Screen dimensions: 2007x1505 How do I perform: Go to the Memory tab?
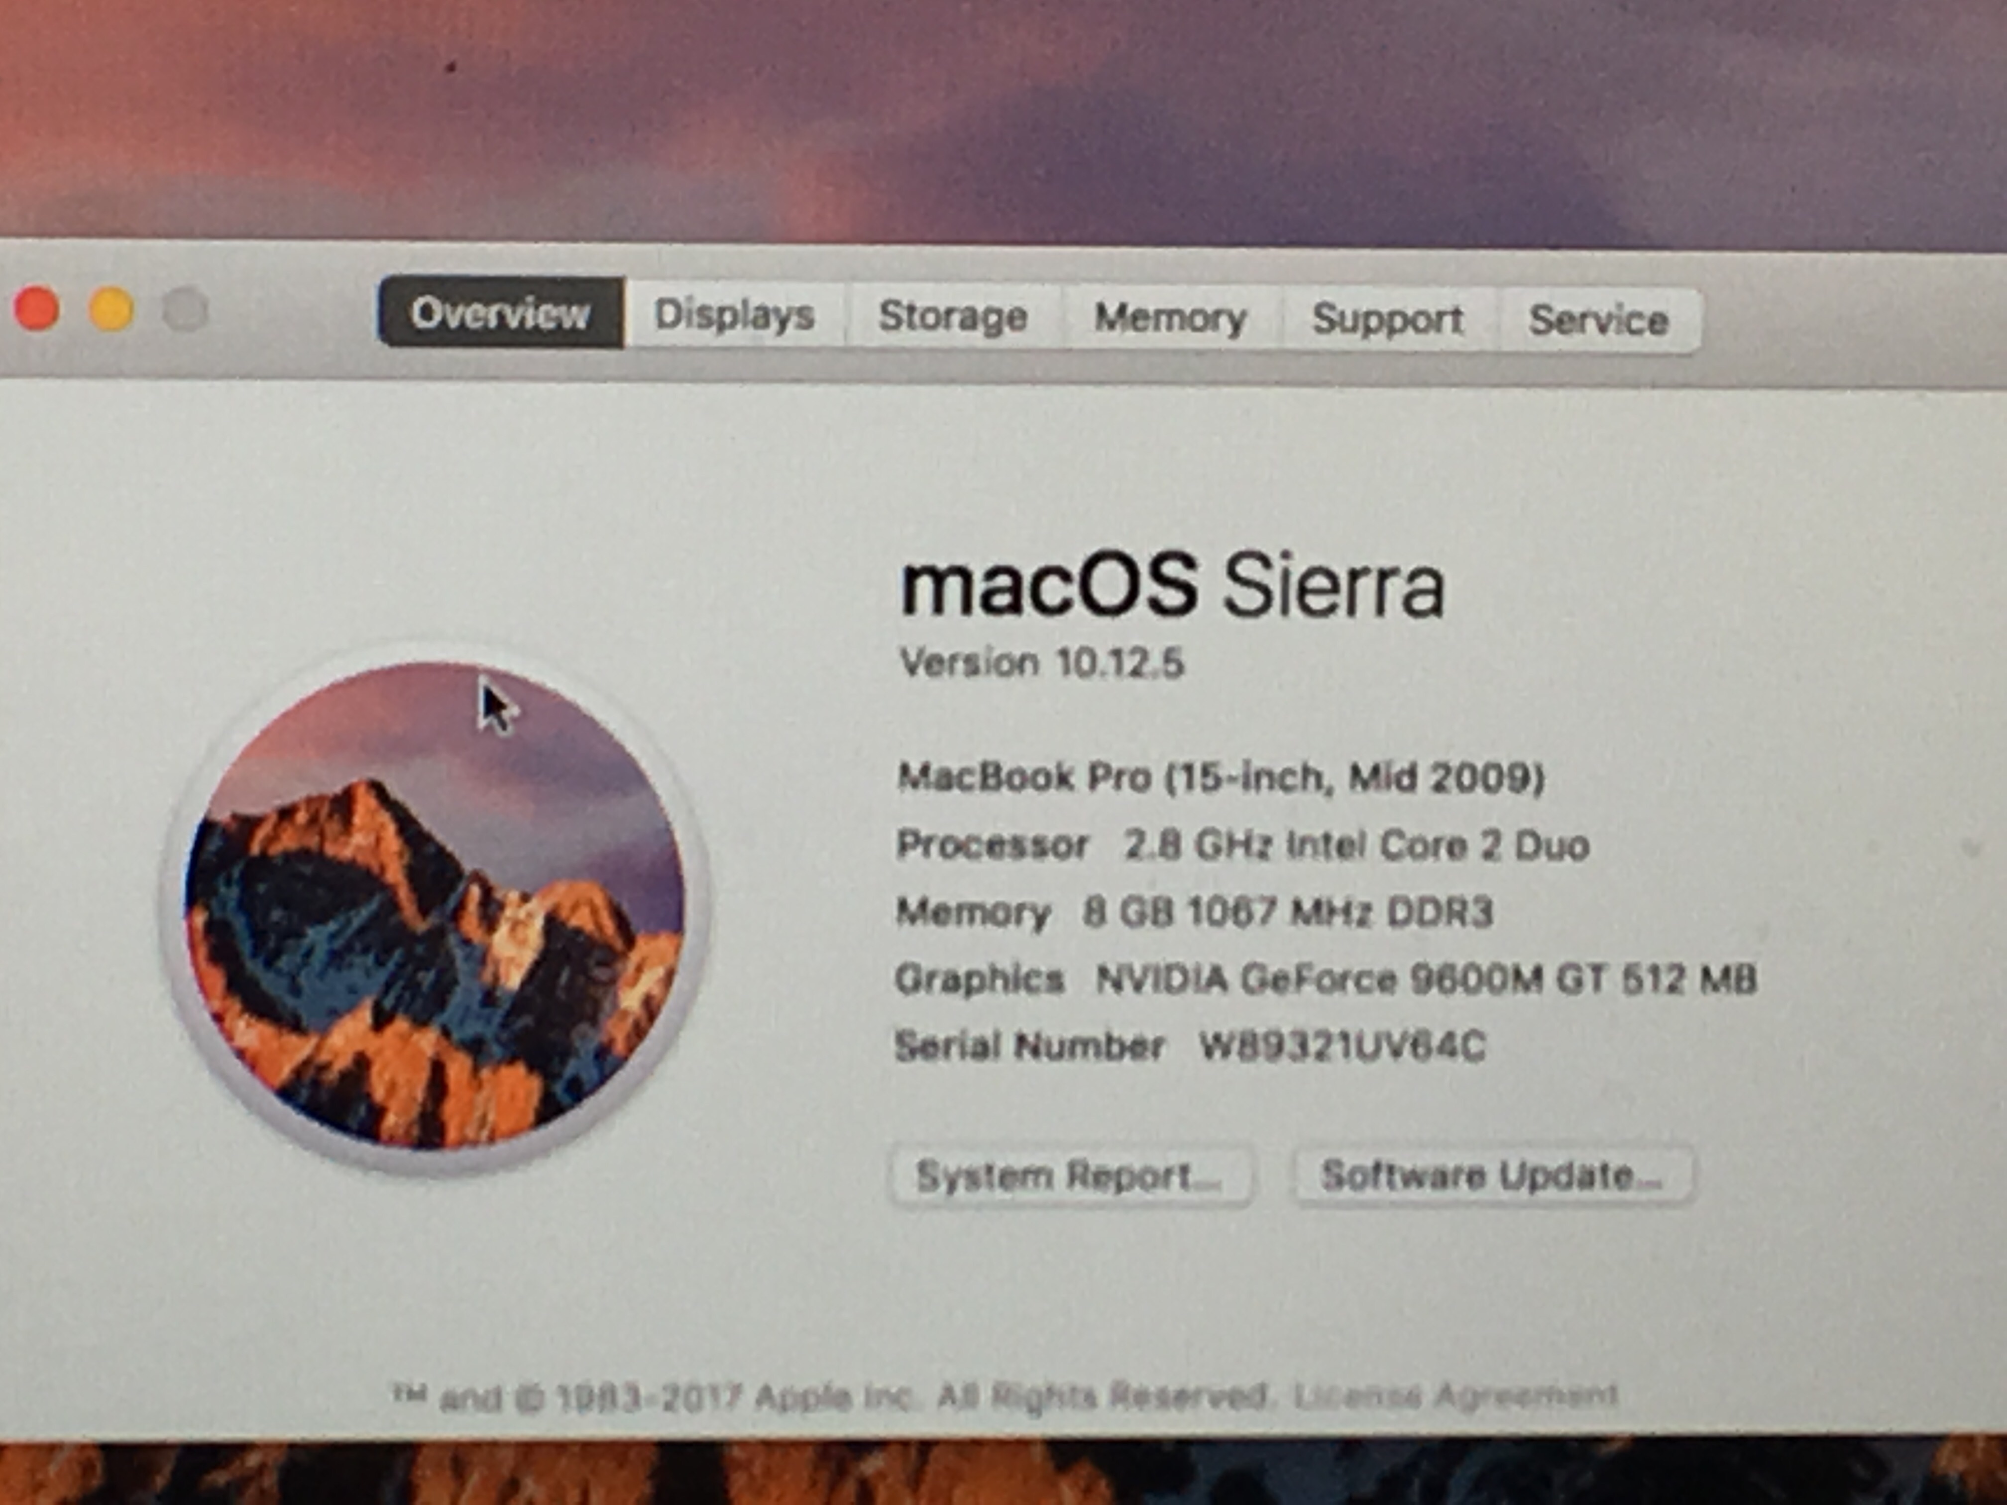(1170, 319)
